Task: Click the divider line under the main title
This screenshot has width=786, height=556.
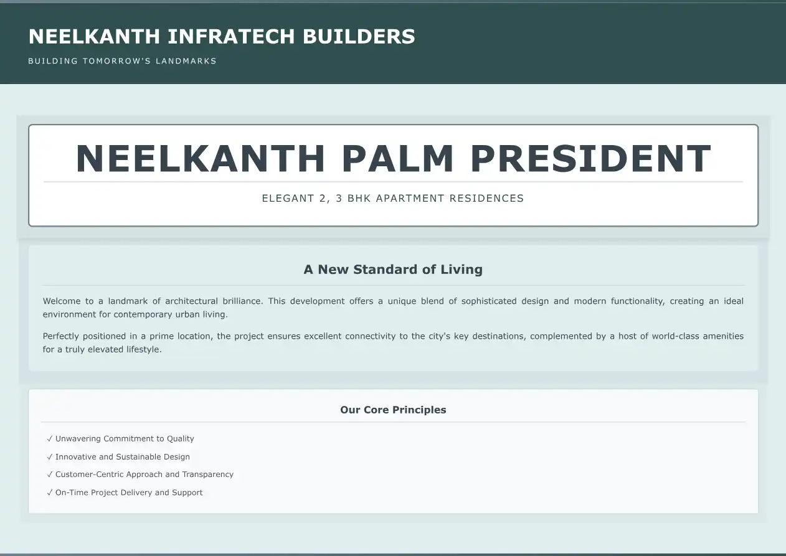Action: coord(393,182)
